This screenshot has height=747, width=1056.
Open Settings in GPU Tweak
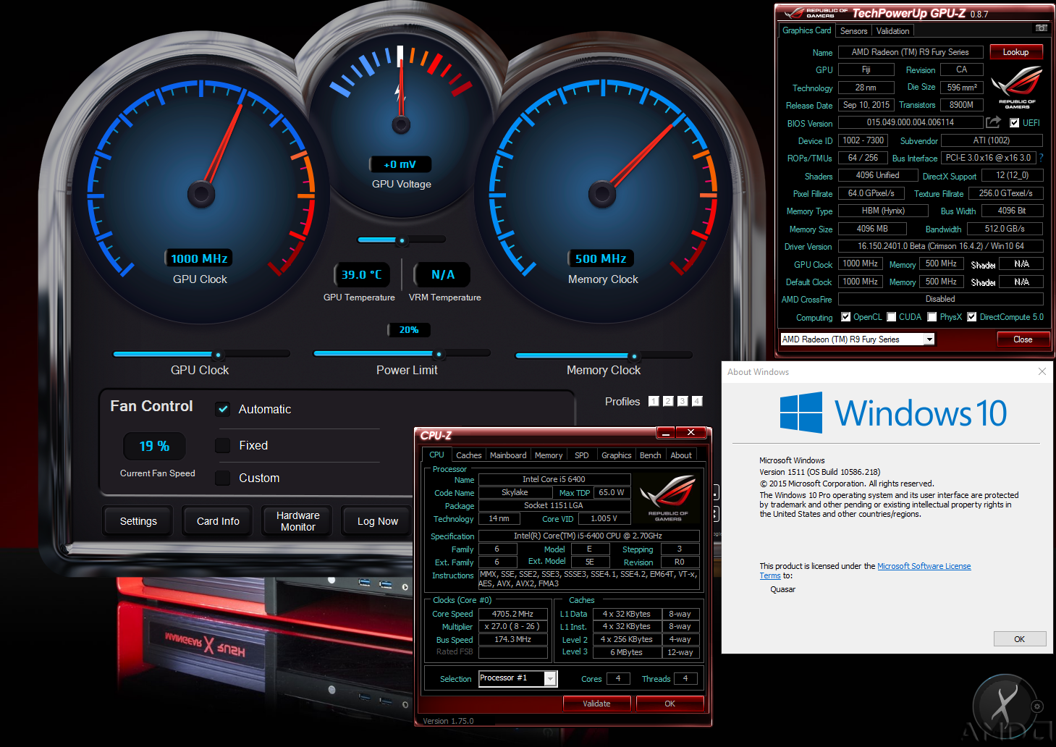138,521
